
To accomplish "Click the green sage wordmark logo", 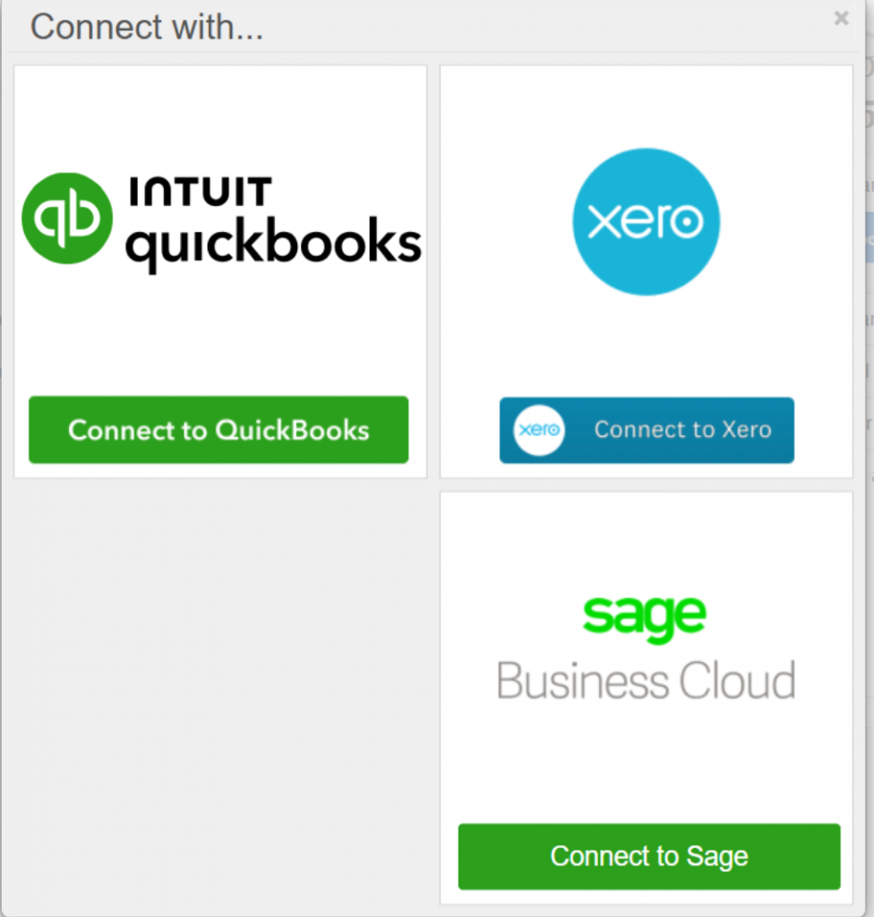I will [644, 616].
